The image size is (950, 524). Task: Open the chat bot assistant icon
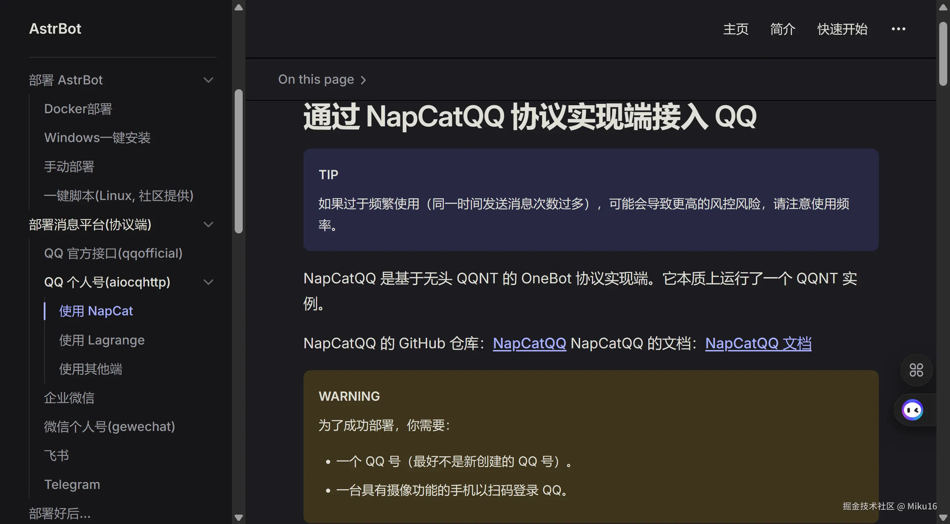point(912,410)
